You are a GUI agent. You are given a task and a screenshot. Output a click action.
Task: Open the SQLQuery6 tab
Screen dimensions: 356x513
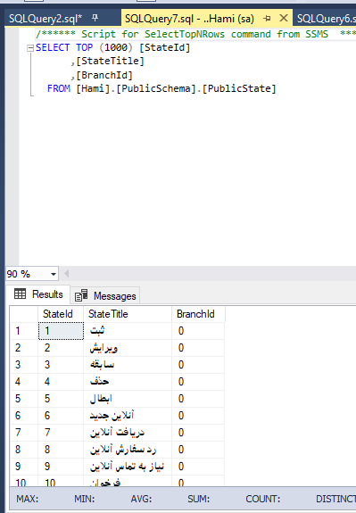tap(325, 19)
